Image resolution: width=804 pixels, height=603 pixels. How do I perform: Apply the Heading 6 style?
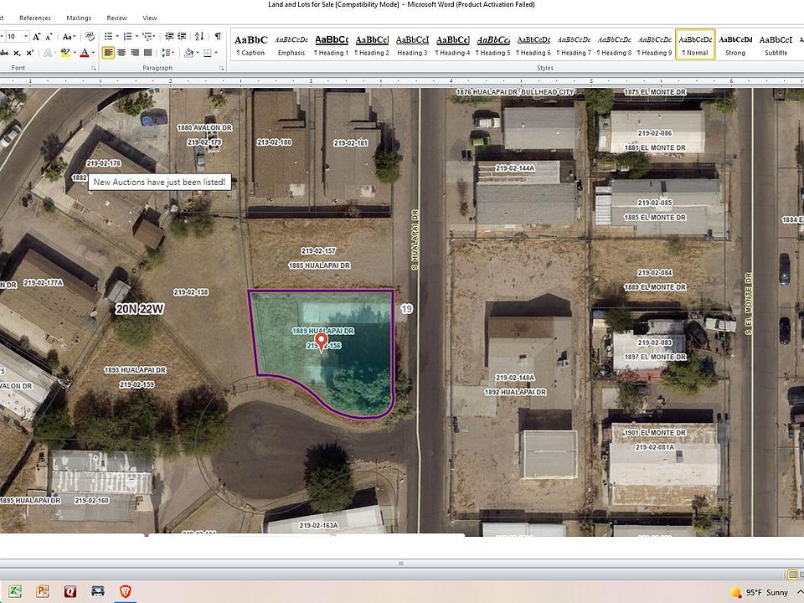coord(533,45)
